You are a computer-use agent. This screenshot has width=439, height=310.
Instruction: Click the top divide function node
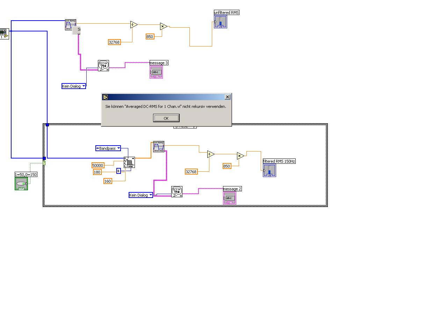click(x=134, y=24)
